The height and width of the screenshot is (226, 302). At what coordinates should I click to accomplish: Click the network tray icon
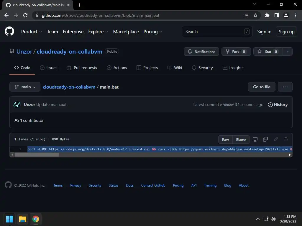(x=266, y=219)
